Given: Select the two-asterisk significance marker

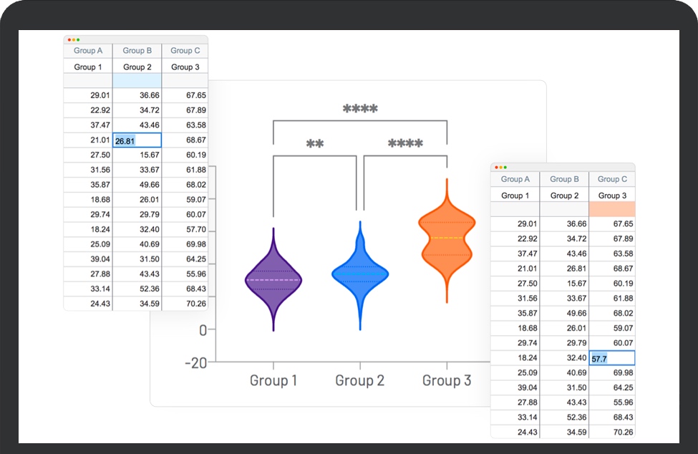Looking at the screenshot, I should (x=315, y=144).
